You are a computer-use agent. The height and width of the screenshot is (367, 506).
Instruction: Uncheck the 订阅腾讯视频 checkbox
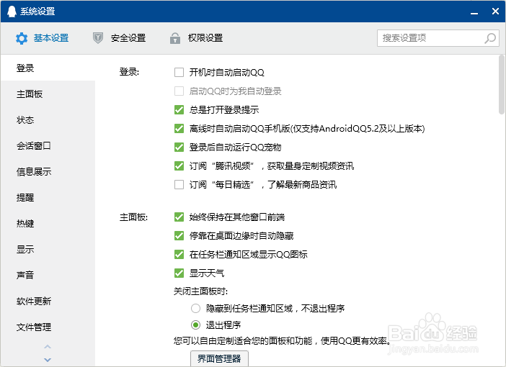point(179,166)
